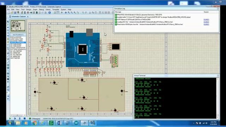
Task: Click the Rotate anticlockwise icon
Action: (x=8, y=90)
